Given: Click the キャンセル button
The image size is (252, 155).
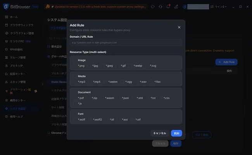Looking at the screenshot, I should [159, 133].
